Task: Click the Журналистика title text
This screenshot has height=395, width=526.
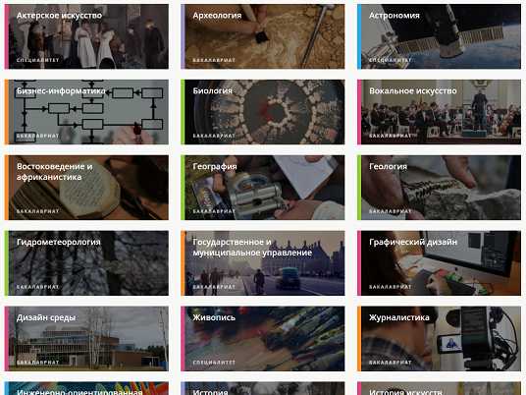Action: tap(399, 317)
